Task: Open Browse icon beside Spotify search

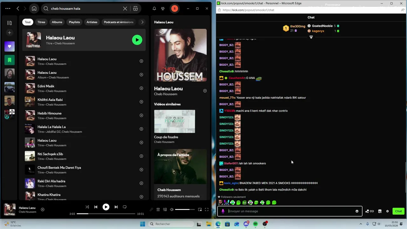Action: tap(135, 9)
